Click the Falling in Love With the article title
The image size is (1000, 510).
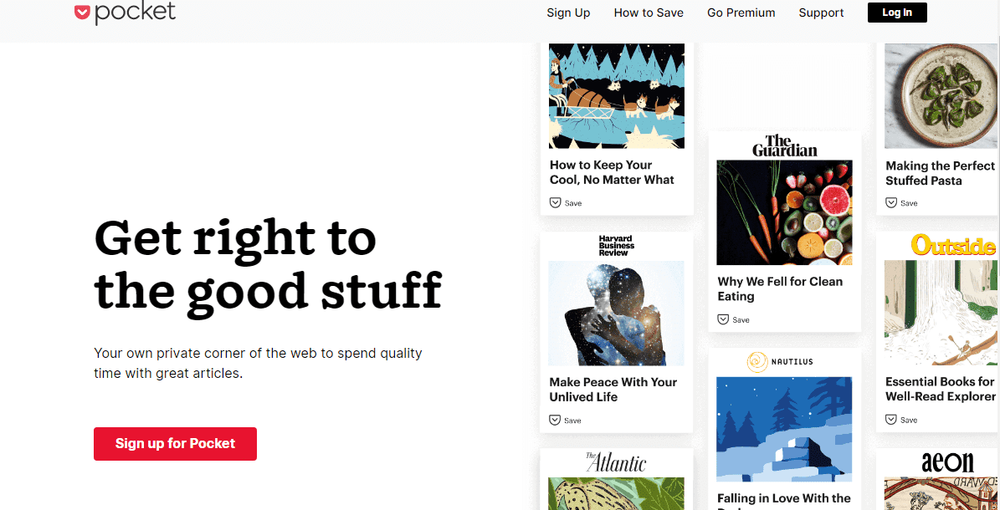(784, 498)
